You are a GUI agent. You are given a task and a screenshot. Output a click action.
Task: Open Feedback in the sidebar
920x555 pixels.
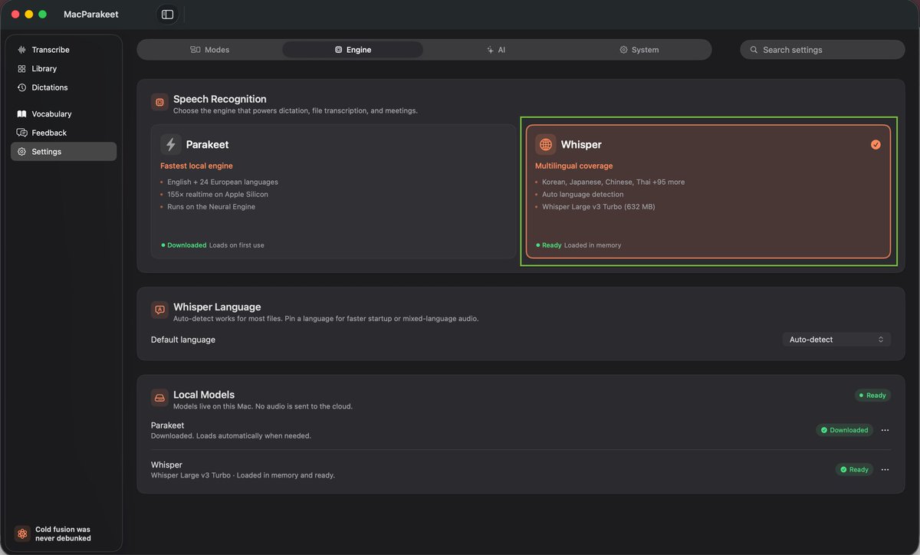coord(64,133)
